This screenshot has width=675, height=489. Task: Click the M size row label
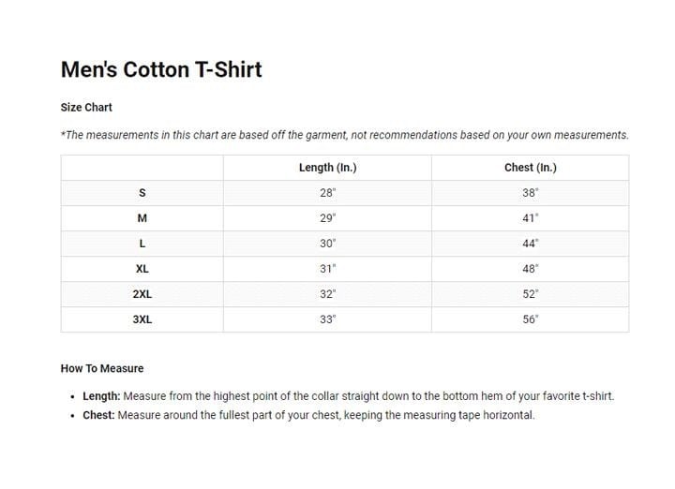(x=142, y=218)
